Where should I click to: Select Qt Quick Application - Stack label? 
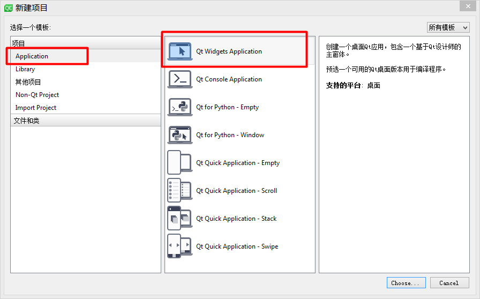(x=236, y=219)
